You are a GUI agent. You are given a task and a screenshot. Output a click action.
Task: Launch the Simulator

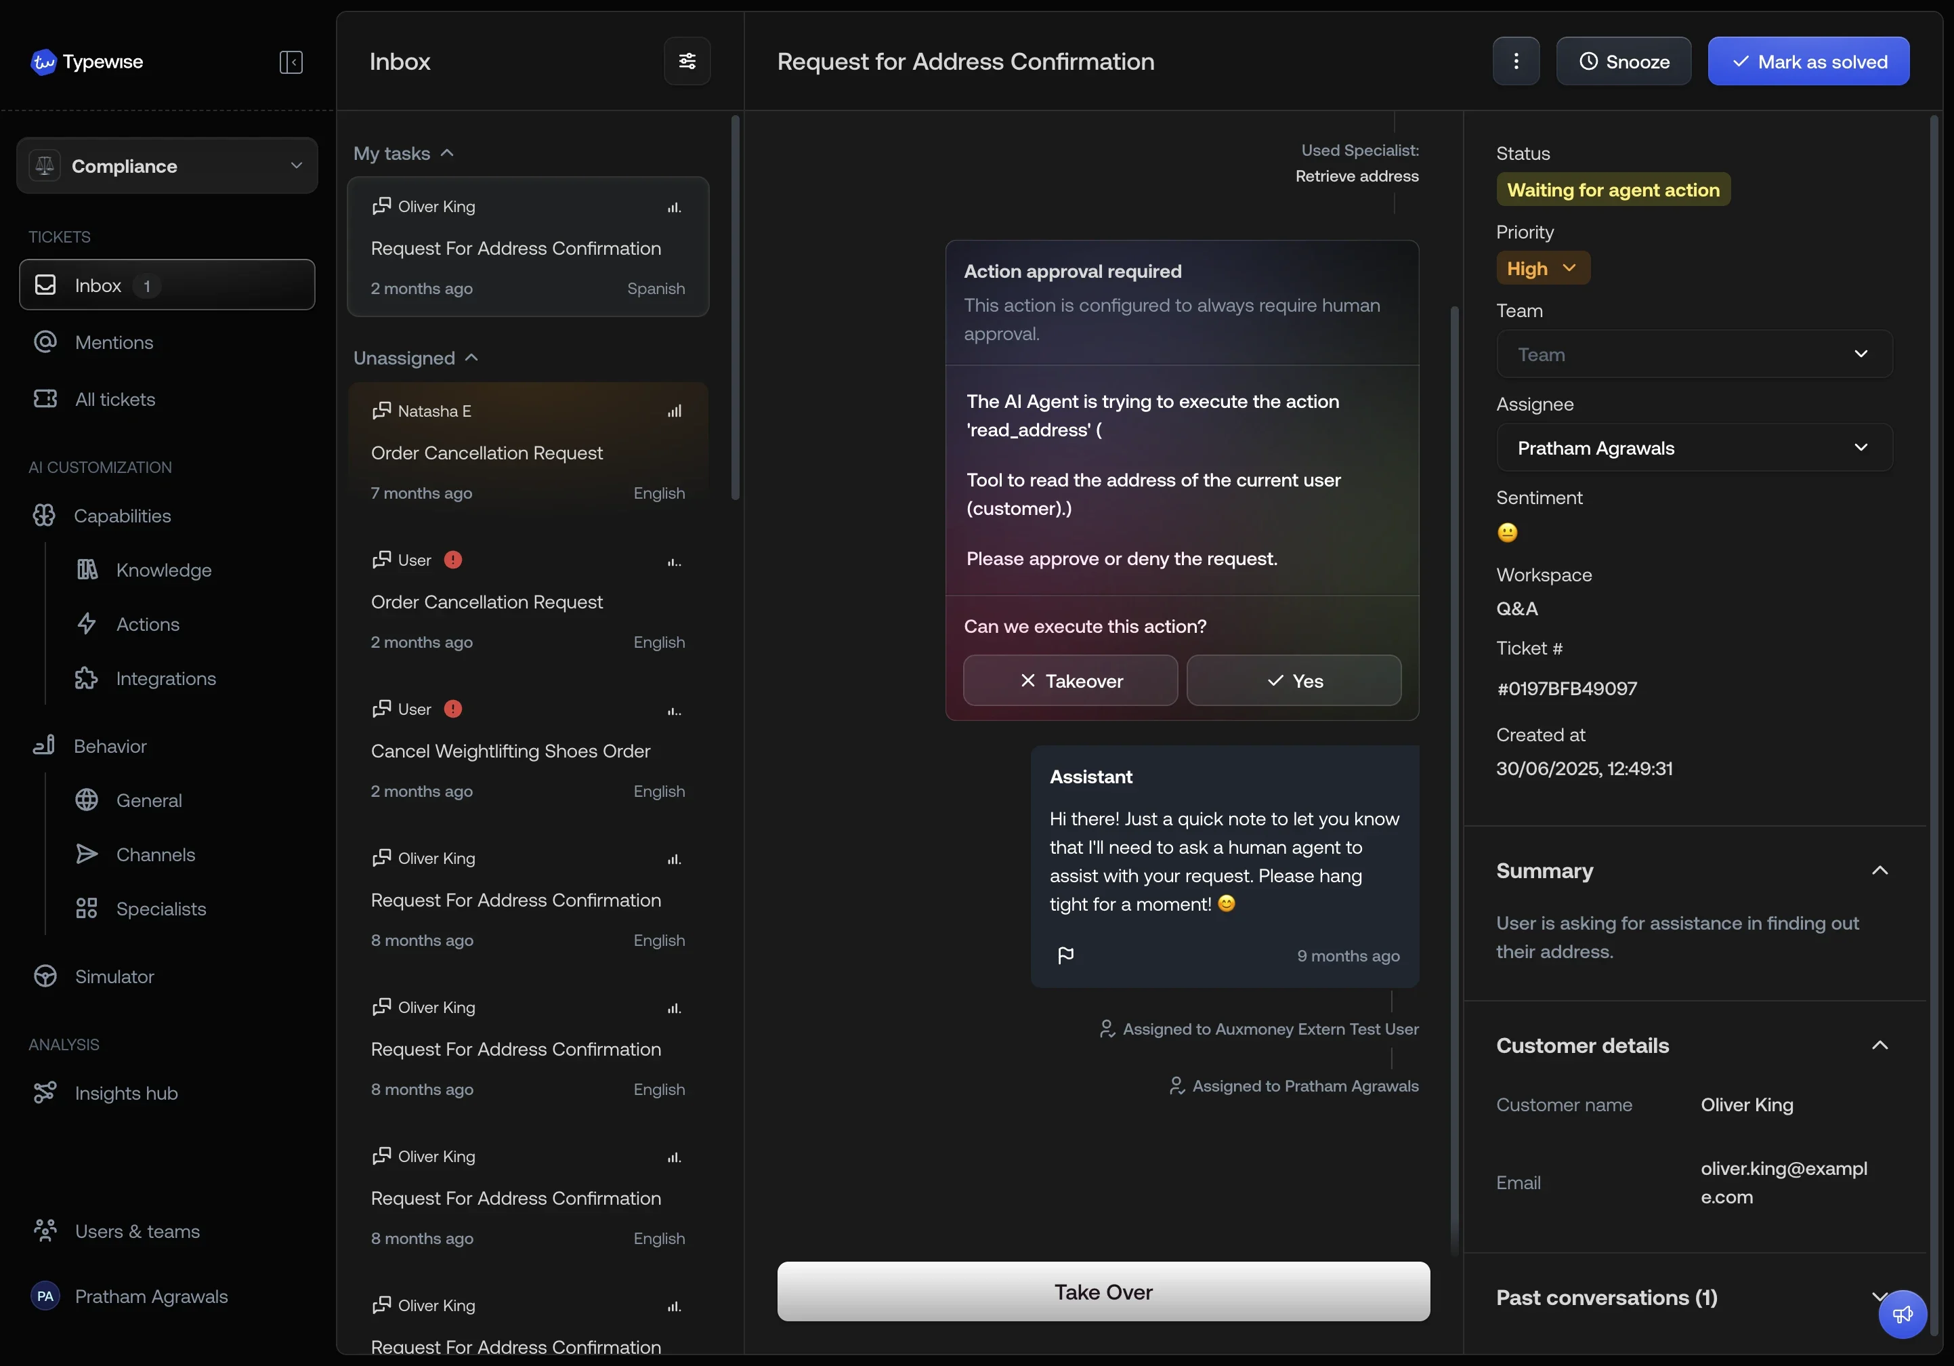click(114, 977)
